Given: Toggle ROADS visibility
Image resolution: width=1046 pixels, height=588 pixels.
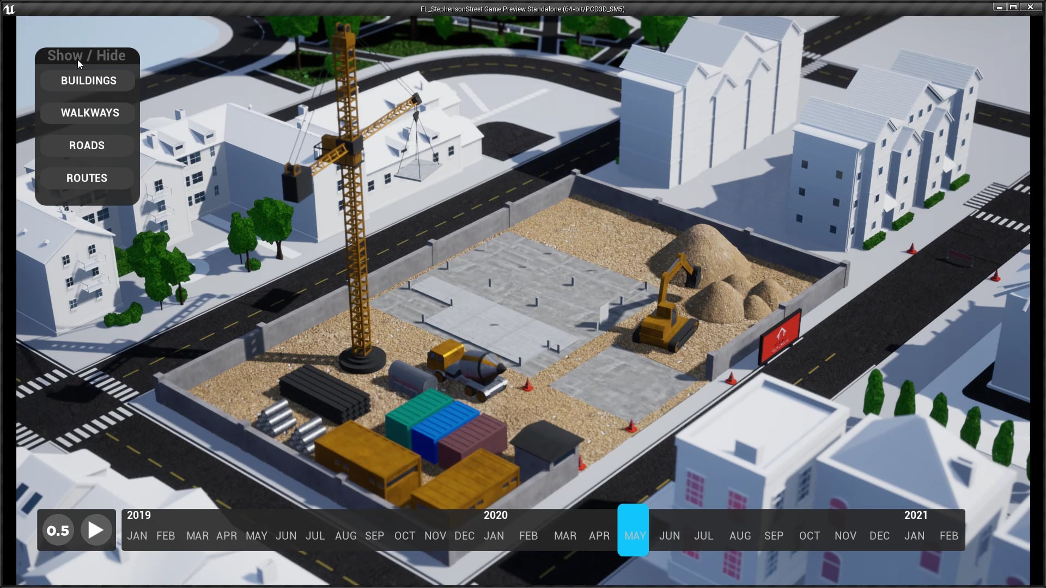Looking at the screenshot, I should point(88,145).
